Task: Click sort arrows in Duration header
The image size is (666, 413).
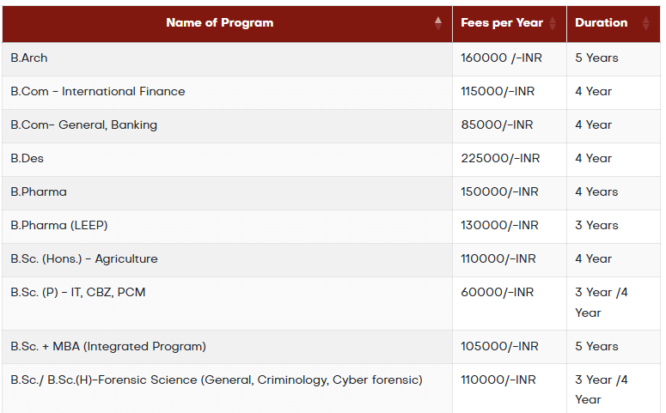Action: point(646,23)
